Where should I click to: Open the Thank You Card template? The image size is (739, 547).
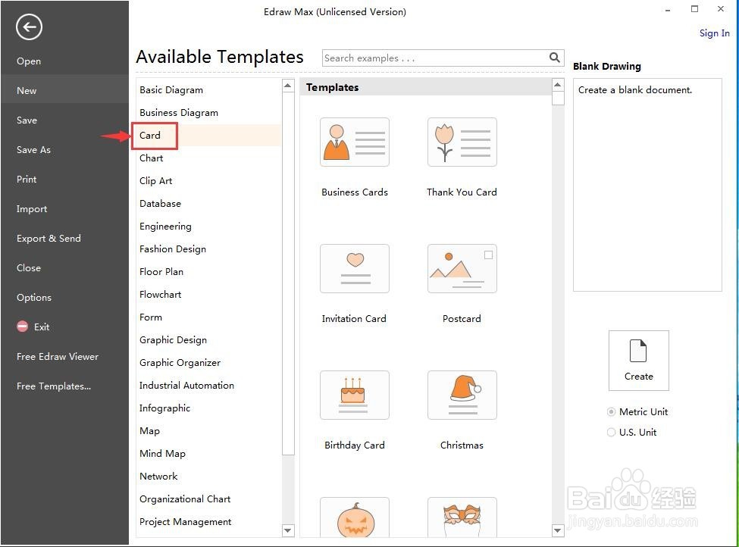462,142
